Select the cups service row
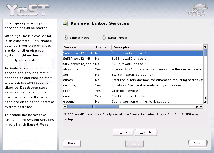 (133, 96)
